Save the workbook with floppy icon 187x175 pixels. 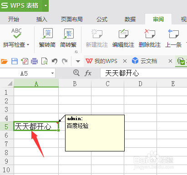click(x=15, y=61)
